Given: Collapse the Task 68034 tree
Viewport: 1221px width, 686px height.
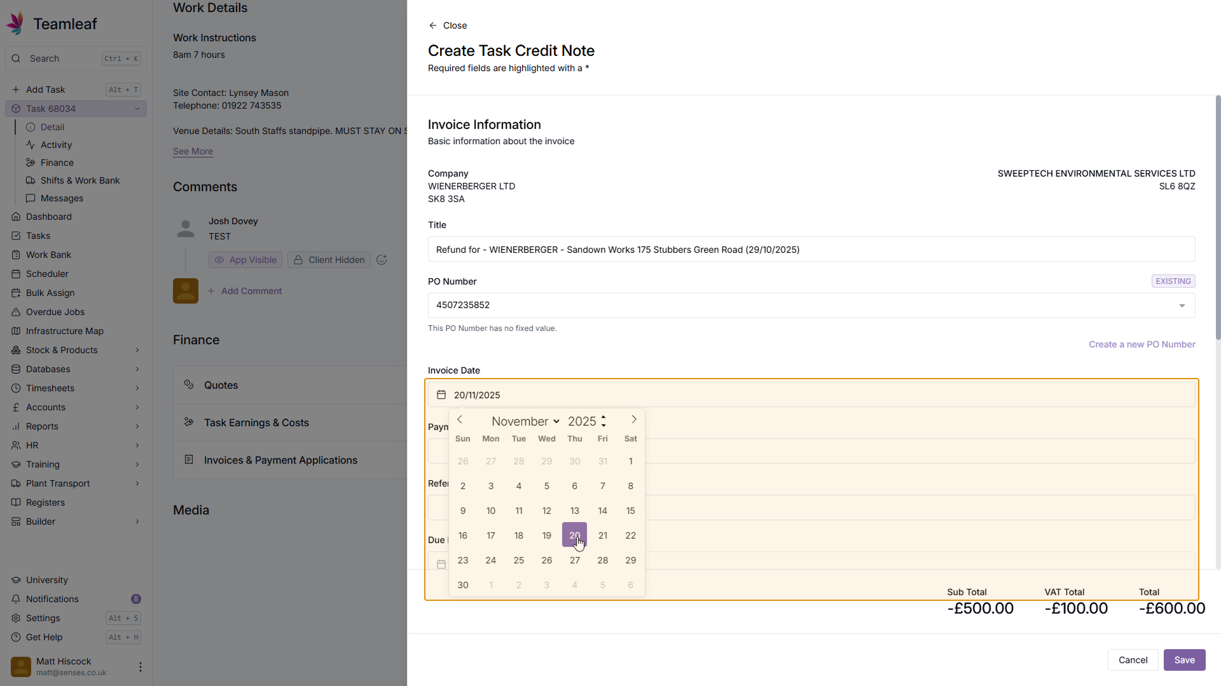Looking at the screenshot, I should point(137,109).
